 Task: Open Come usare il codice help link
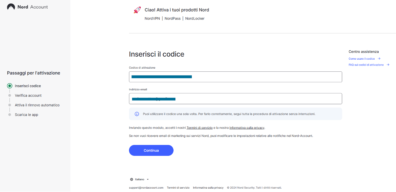362,59
